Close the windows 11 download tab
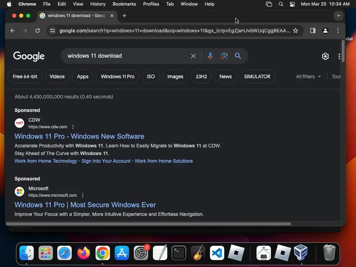 (x=112, y=16)
